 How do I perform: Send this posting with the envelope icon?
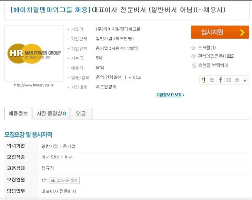pyautogui.click(x=229, y=80)
